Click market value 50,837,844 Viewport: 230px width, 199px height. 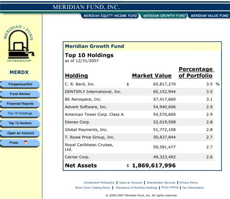click(164, 137)
